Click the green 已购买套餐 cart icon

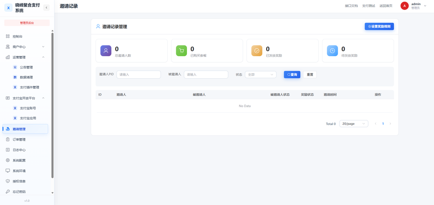181,51
